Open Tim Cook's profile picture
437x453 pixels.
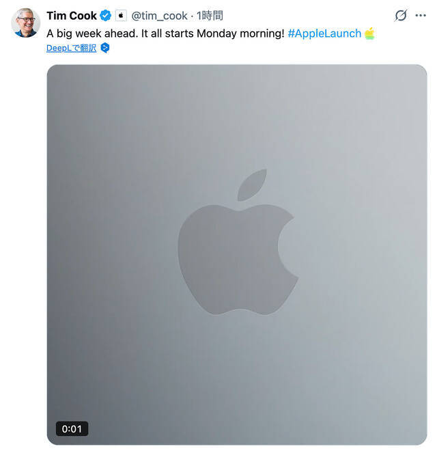pyautogui.click(x=26, y=23)
